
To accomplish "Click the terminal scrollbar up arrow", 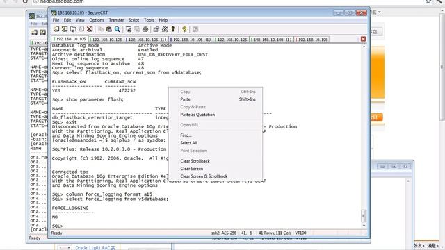I will [x=364, y=46].
